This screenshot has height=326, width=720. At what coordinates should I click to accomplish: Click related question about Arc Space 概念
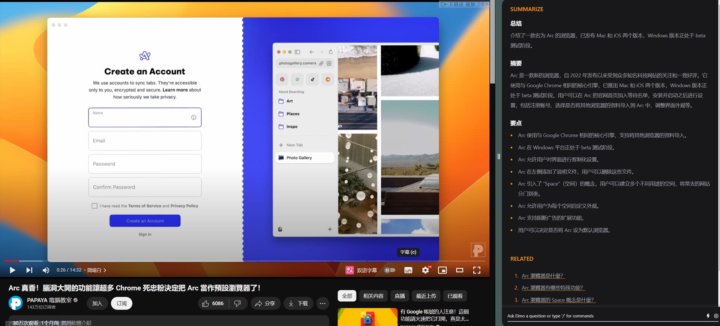pyautogui.click(x=558, y=300)
